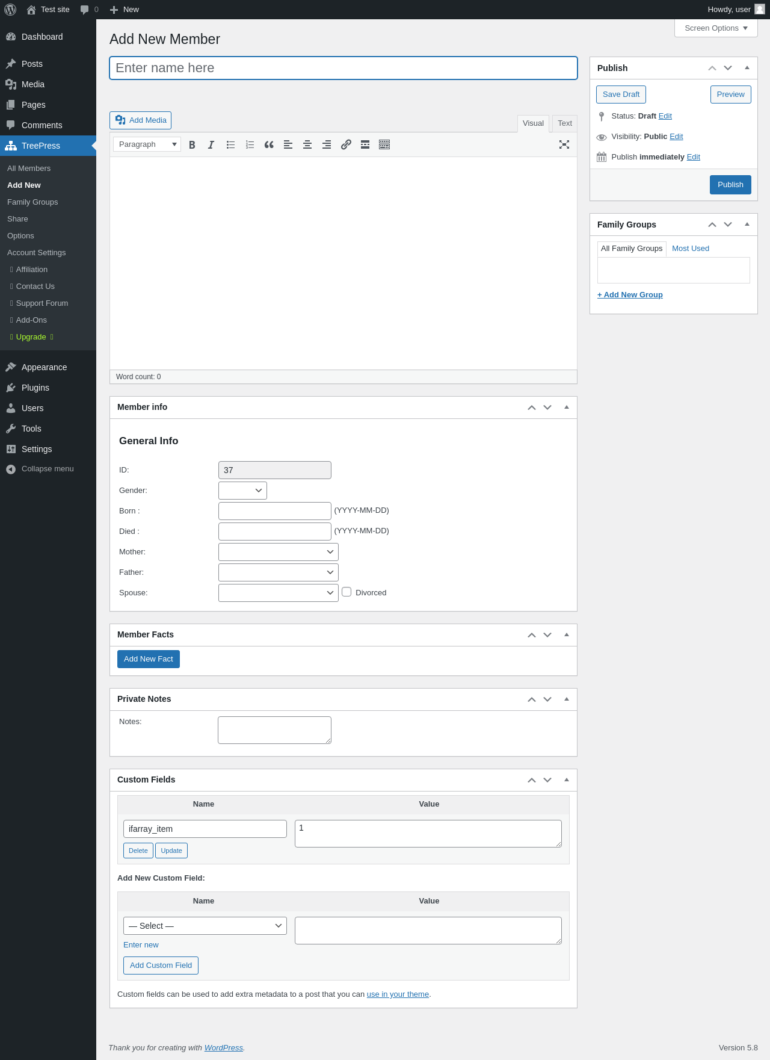Open the Paragraph format dropdown
770x1060 pixels.
pos(147,144)
